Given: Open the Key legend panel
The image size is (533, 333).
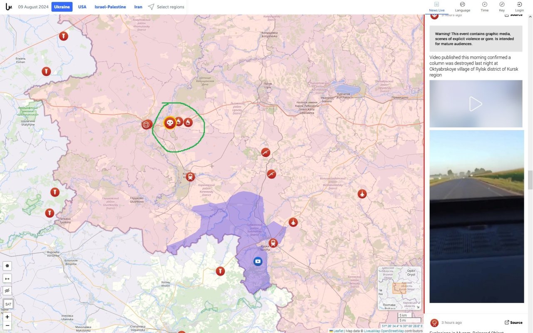Looking at the screenshot, I should [502, 7].
